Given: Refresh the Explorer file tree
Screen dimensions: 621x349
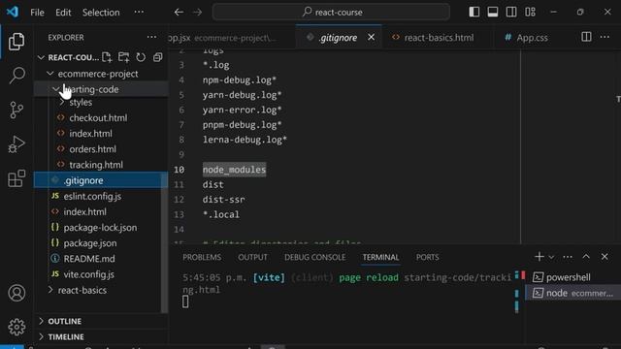Looking at the screenshot, I should [141, 57].
